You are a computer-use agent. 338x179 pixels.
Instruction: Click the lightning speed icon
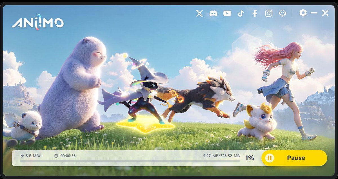[x=22, y=156]
